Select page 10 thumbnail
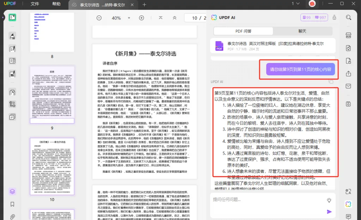This screenshot has width=361, height=220. pyautogui.click(x=52, y=166)
